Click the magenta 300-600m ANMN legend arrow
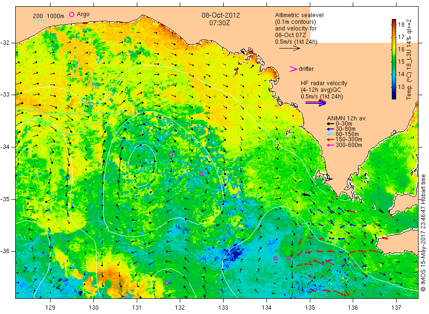The image size is (429, 314). point(330,145)
